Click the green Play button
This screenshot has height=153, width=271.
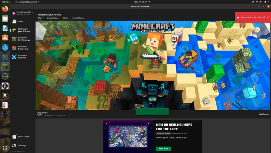(153, 112)
